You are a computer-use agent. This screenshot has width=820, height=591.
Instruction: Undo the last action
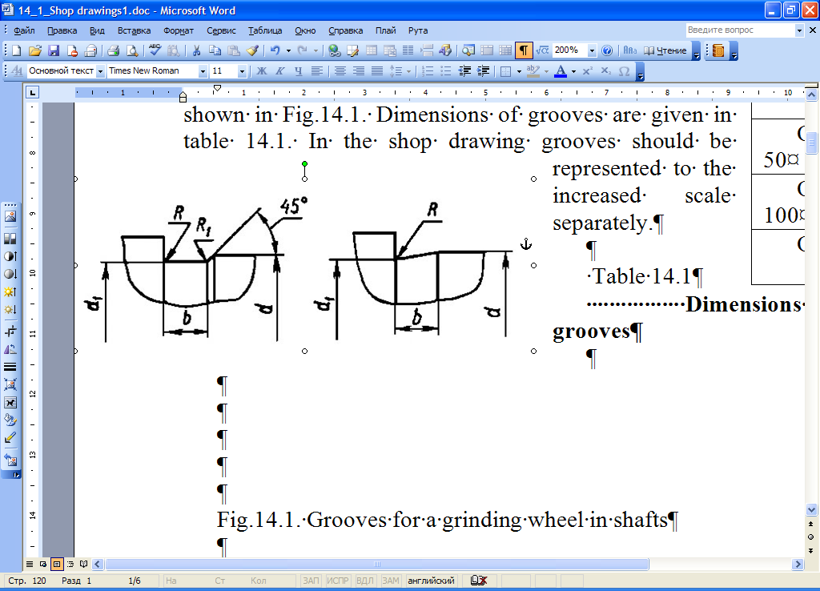(275, 50)
